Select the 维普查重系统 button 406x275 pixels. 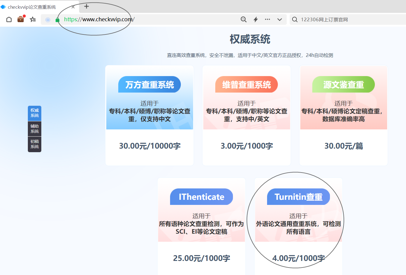[246, 84]
